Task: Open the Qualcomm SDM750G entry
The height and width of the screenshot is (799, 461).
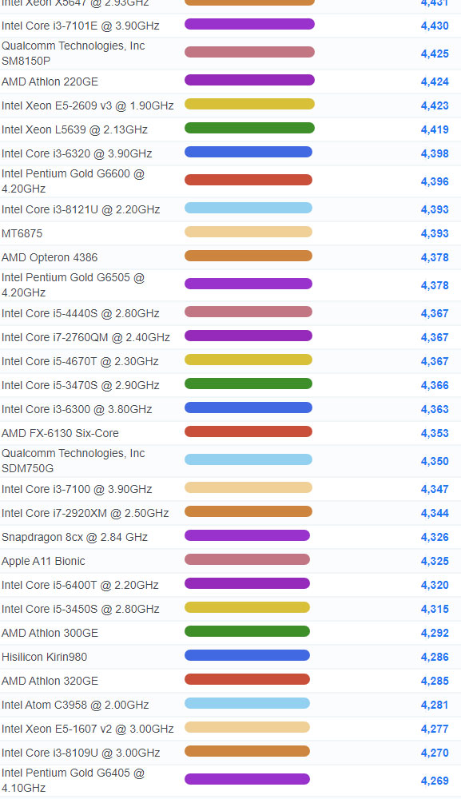Action: [x=74, y=461]
